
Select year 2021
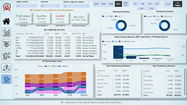point(118,4)
